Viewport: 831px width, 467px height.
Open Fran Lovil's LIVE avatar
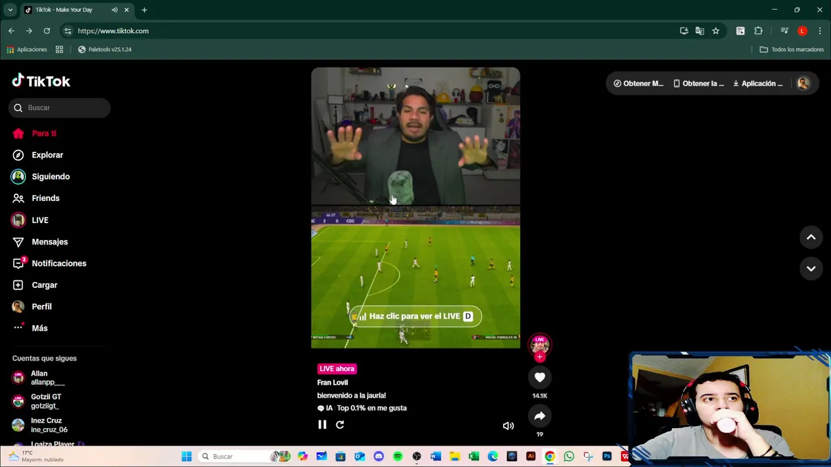click(x=540, y=344)
